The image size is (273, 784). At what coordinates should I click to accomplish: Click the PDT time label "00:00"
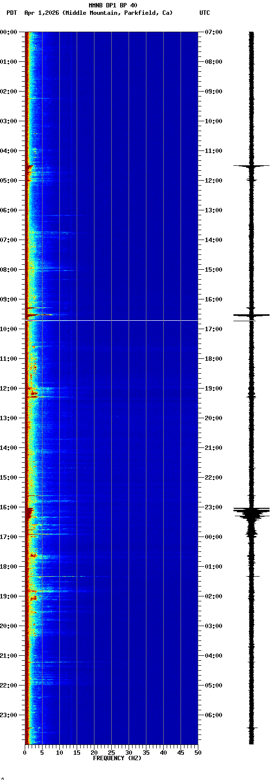pos(8,32)
